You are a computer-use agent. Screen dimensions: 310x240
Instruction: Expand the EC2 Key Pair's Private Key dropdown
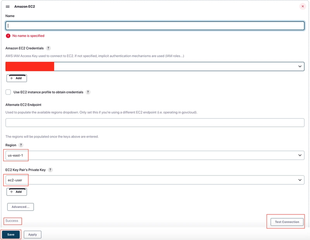click(155, 180)
